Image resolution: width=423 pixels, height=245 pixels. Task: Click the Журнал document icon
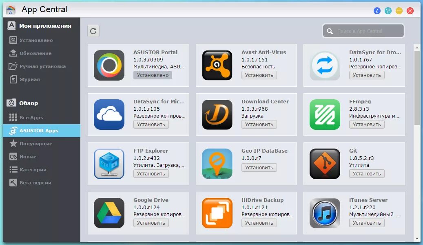[13, 79]
